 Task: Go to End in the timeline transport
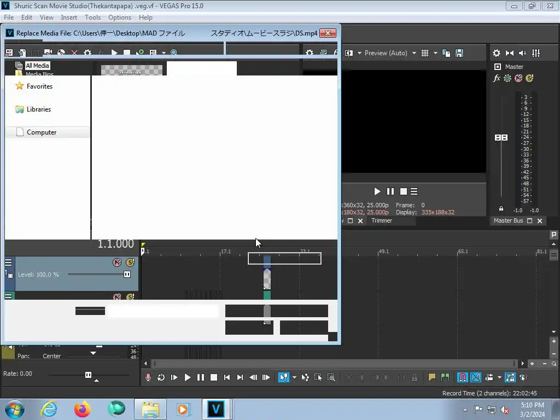(240, 377)
